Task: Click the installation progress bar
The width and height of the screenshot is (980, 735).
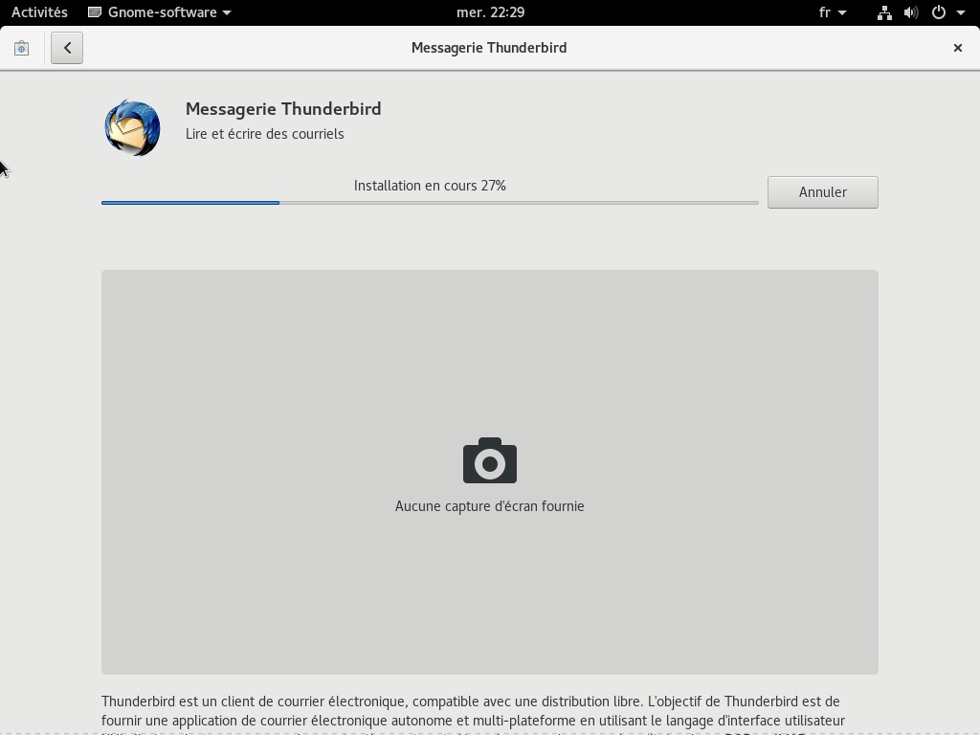Action: (x=430, y=203)
